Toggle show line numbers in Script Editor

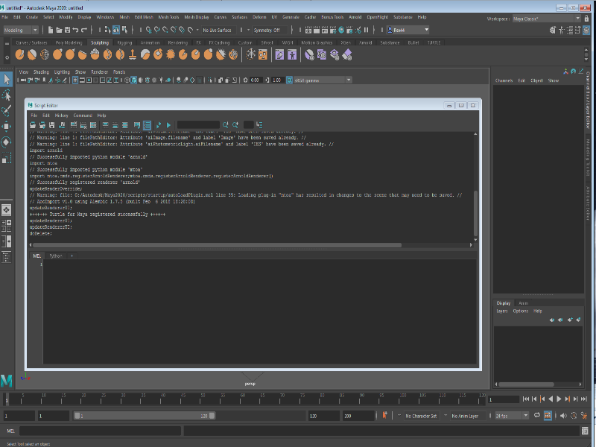147,125
